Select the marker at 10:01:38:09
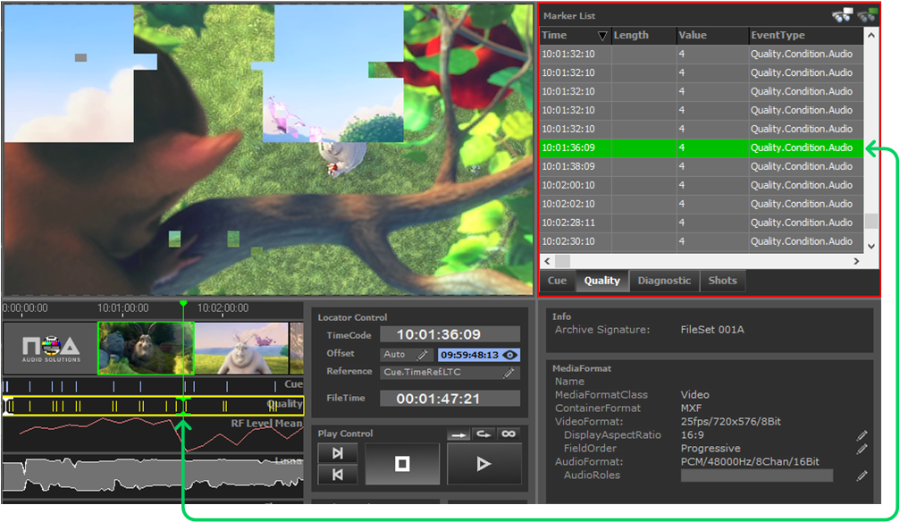 click(702, 166)
